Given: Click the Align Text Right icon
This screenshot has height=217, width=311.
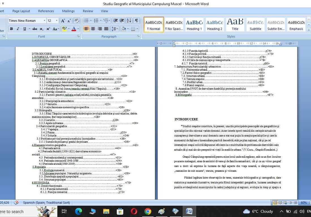Looking at the screenshot, I should (x=100, y=29).
